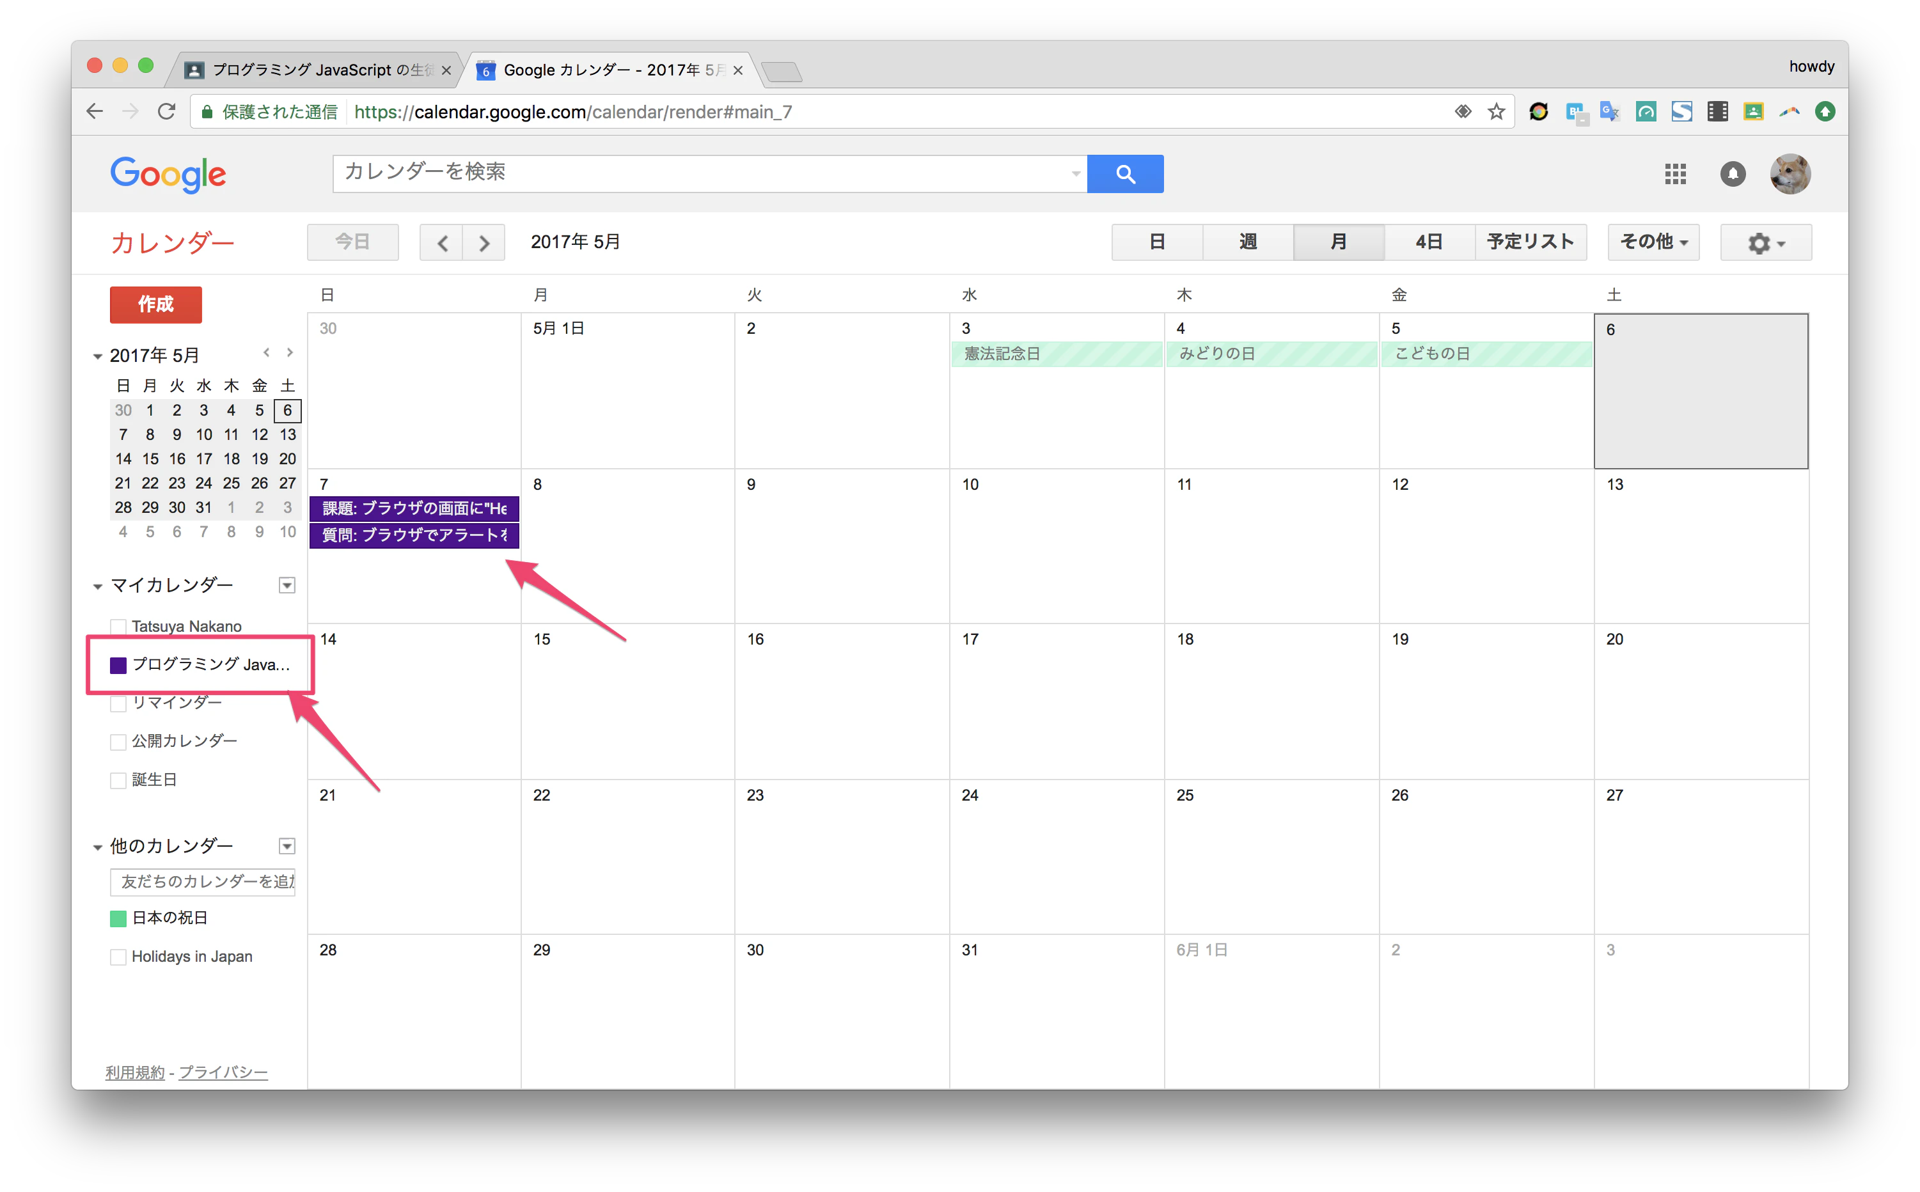This screenshot has width=1920, height=1192.
Task: Click the green secure lock icon
Action: coord(207,112)
